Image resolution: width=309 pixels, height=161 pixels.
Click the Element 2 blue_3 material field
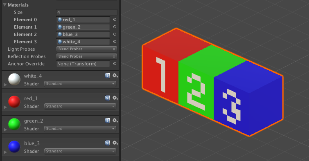83,34
